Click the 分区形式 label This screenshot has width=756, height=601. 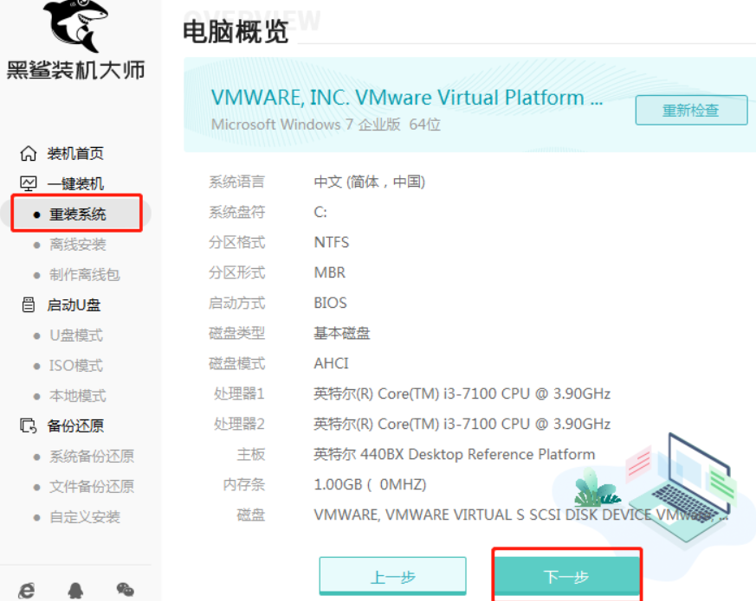[x=236, y=272]
